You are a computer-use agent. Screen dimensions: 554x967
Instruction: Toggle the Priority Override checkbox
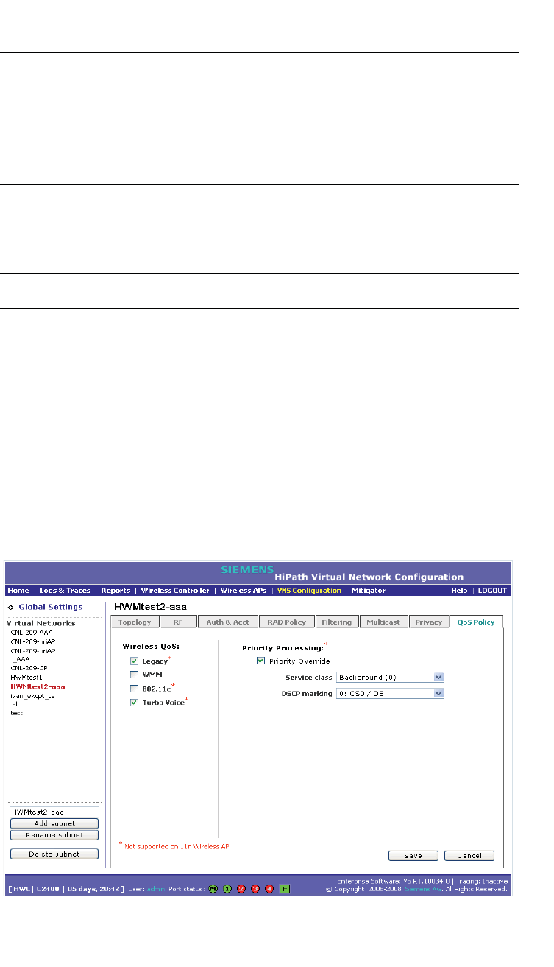tap(261, 661)
